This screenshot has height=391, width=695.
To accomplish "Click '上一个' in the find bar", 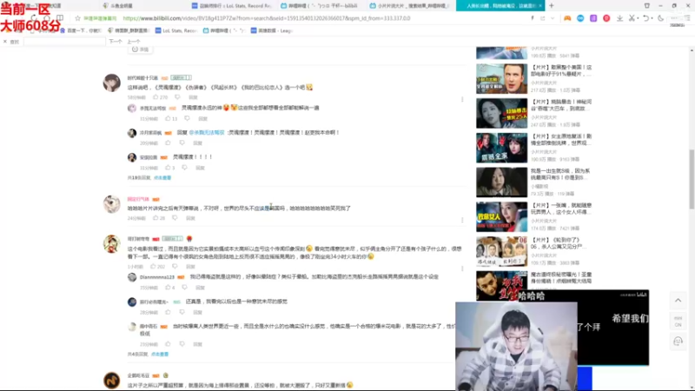I will [134, 42].
